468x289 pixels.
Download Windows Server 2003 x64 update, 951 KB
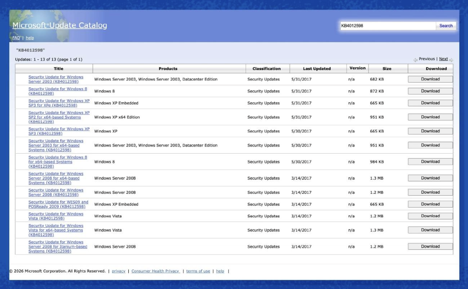(430, 145)
